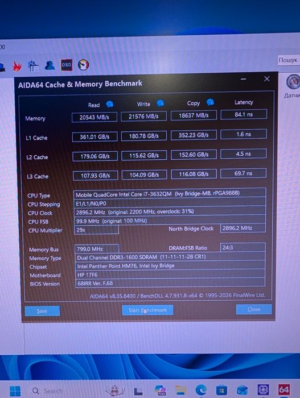
Task: Open the sensor gauge icon in main window
Action: (x=293, y=82)
